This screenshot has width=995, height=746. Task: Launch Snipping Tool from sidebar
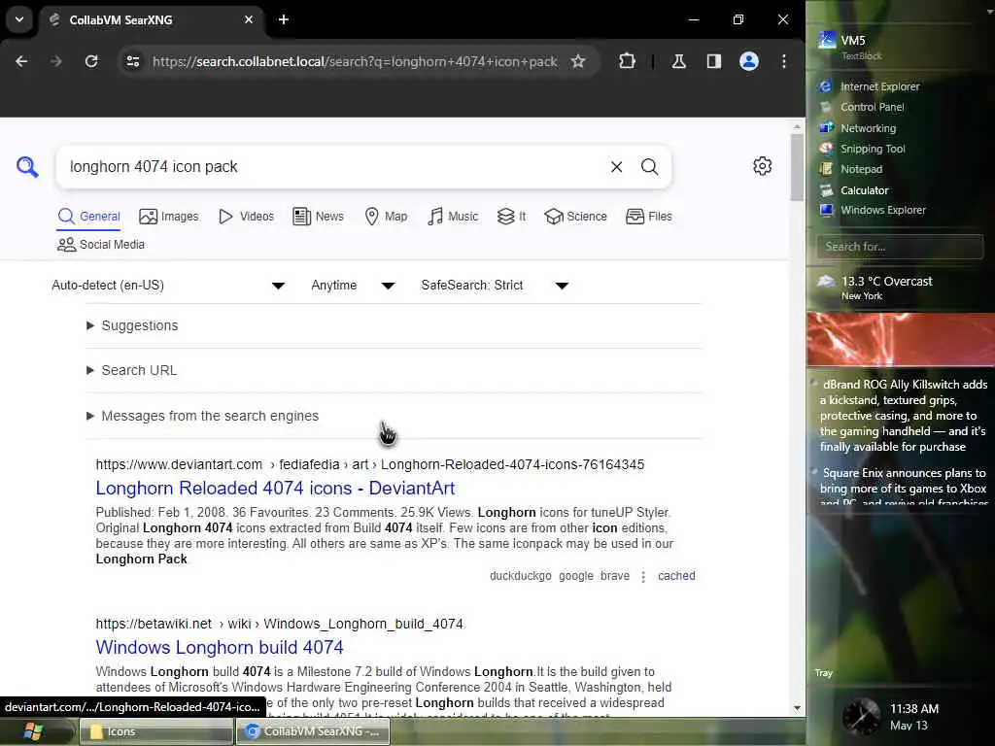[x=863, y=149]
